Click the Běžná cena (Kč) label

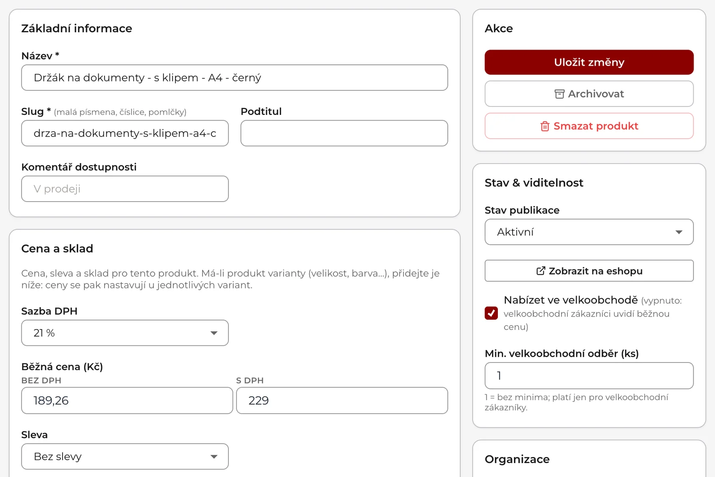[62, 367]
